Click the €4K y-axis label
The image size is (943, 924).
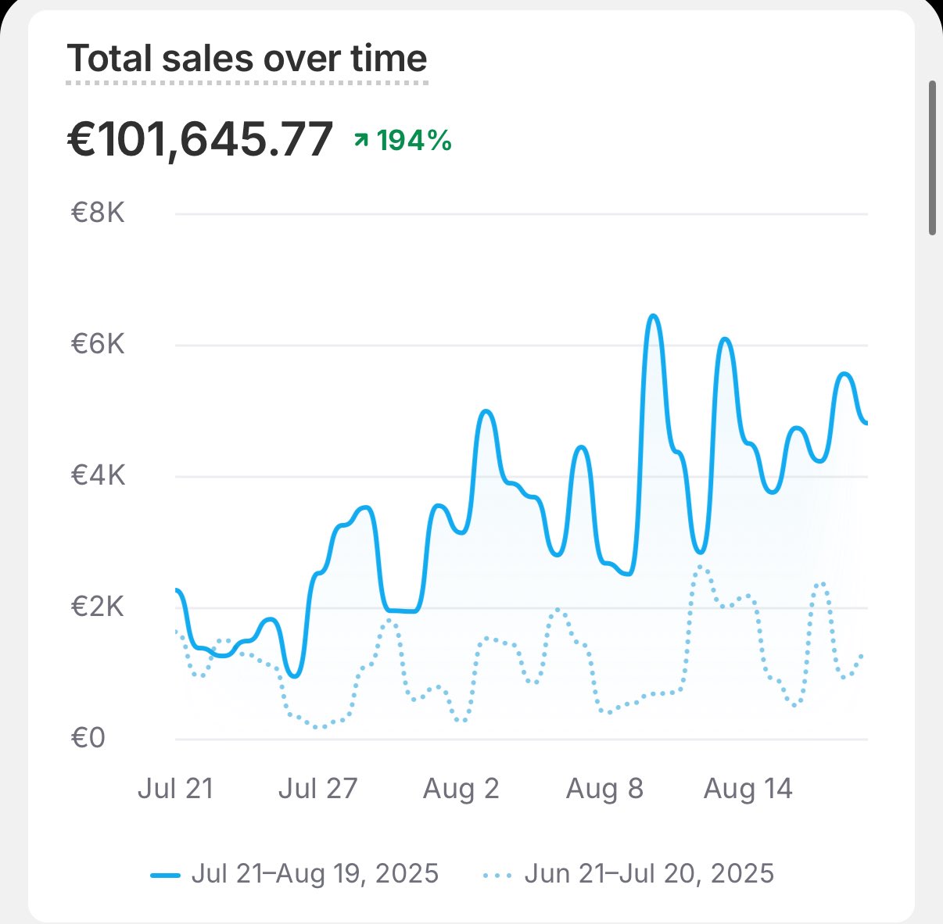coord(98,476)
